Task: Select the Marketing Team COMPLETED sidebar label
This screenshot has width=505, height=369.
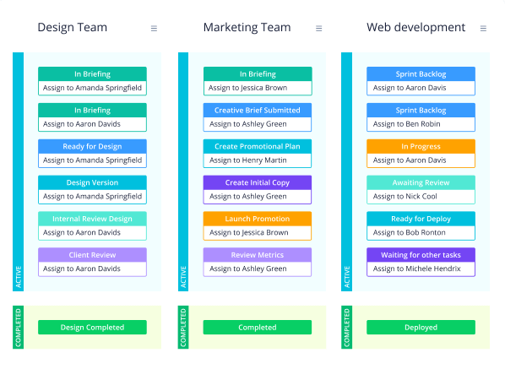Action: pyautogui.click(x=183, y=328)
